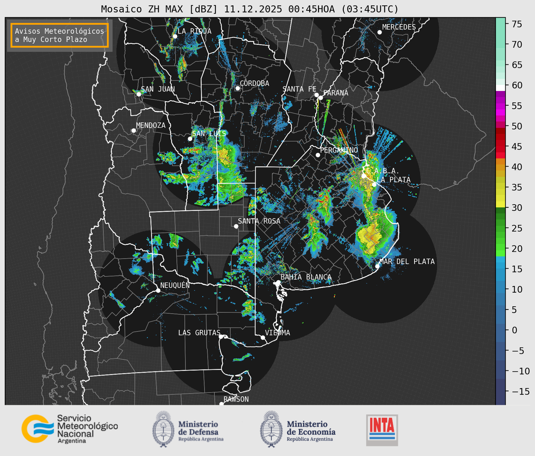
Task: Click the Mendoza city marker dot
Action: [x=134, y=131]
